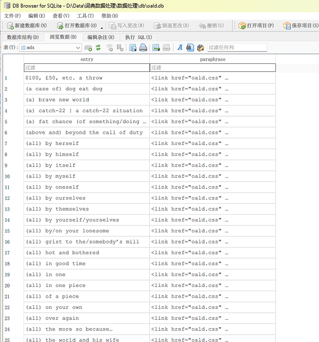This screenshot has height=342, width=319.
Task: Select the cell '(all) over again'
Action: coord(87,318)
